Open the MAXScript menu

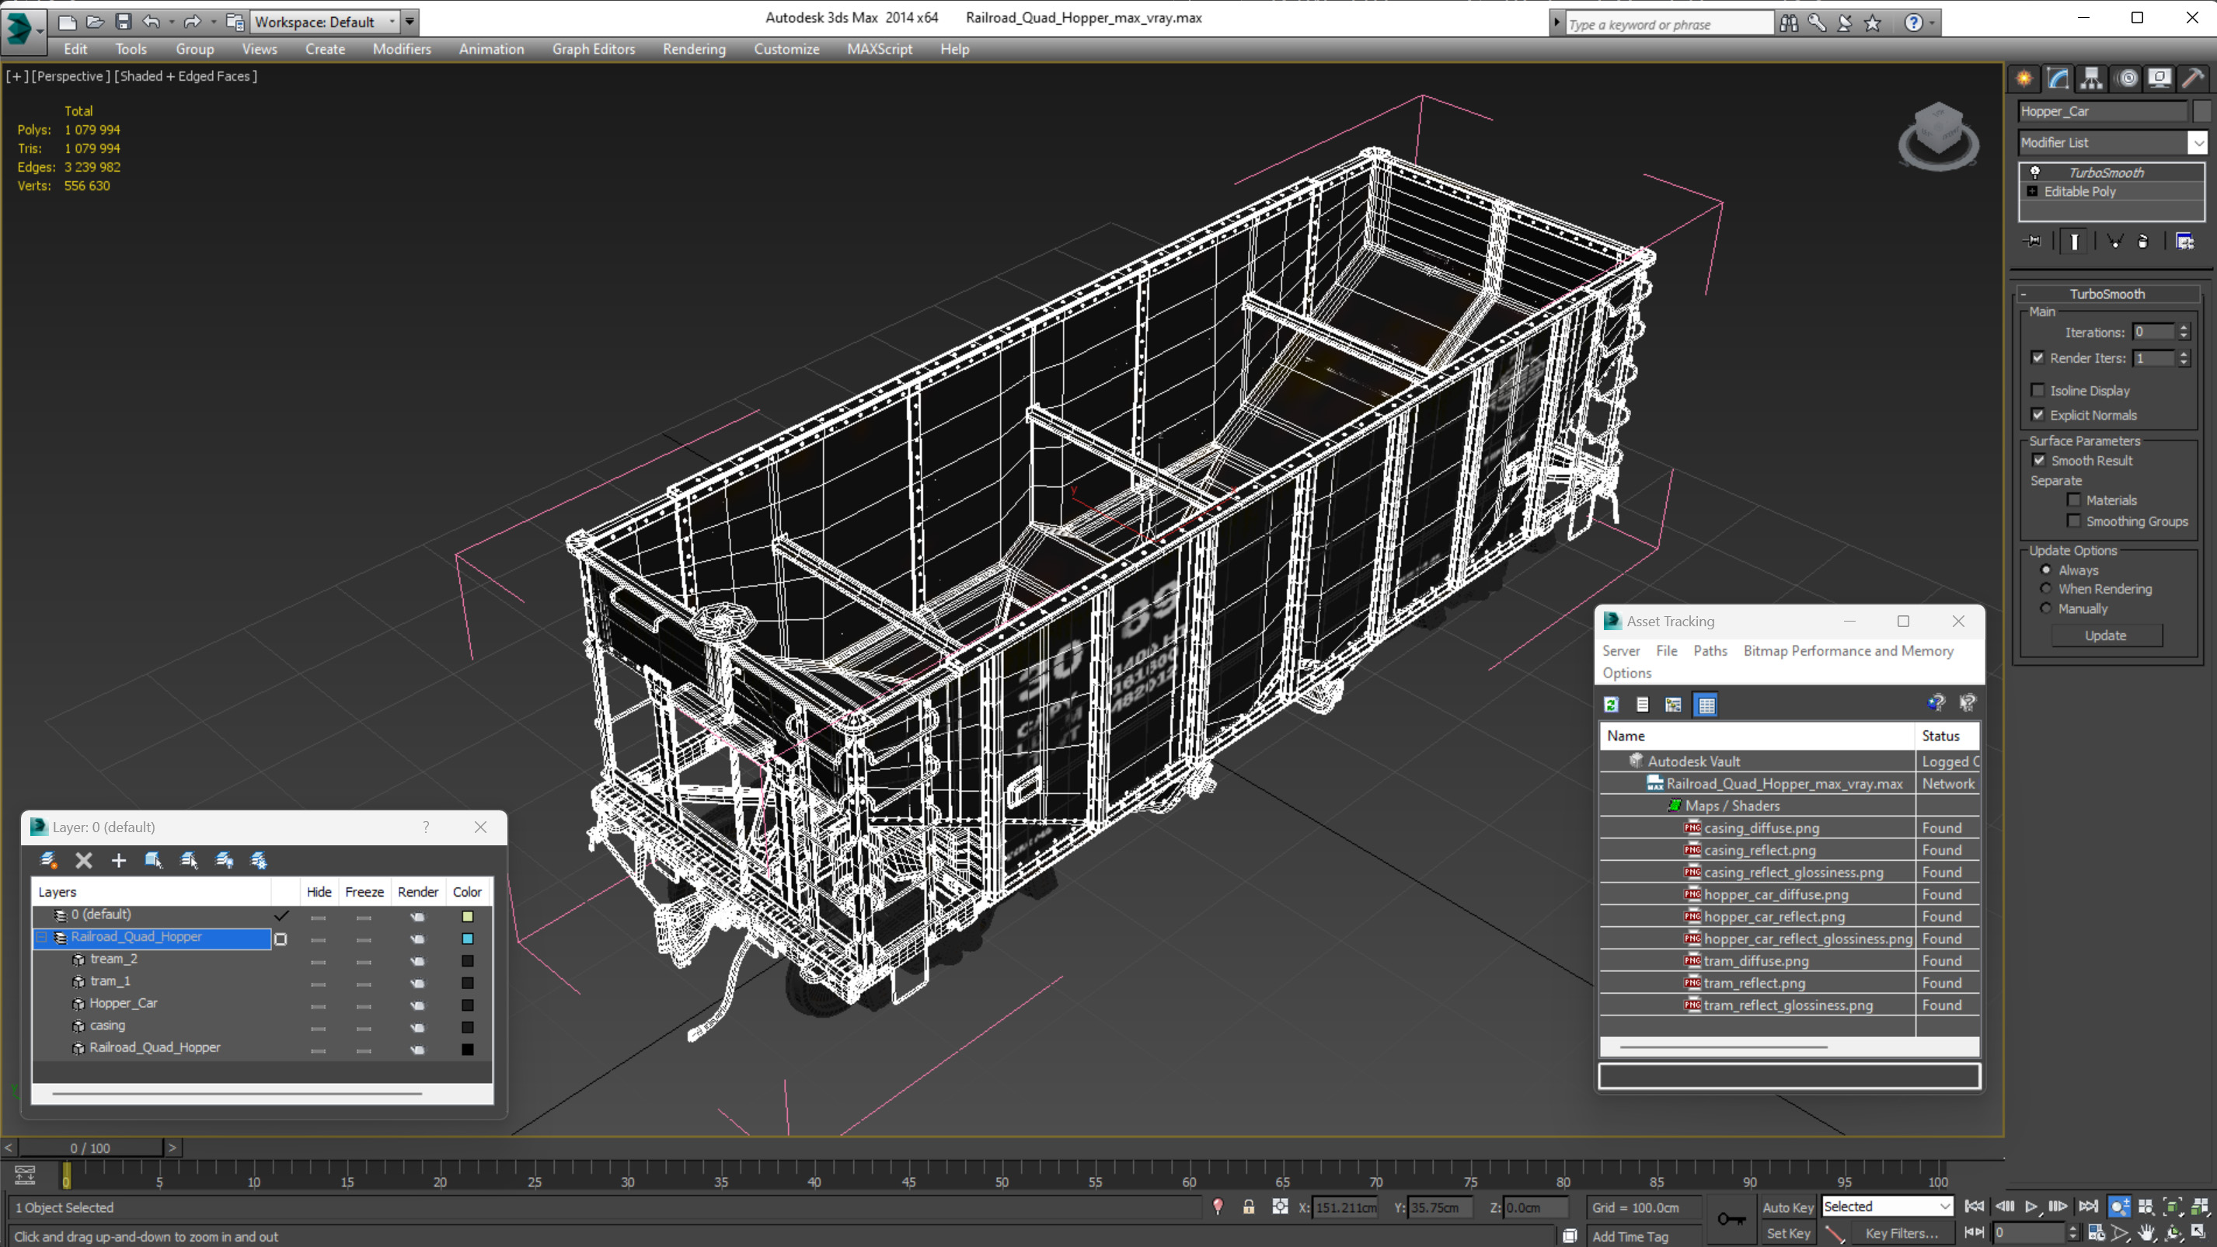(x=879, y=49)
